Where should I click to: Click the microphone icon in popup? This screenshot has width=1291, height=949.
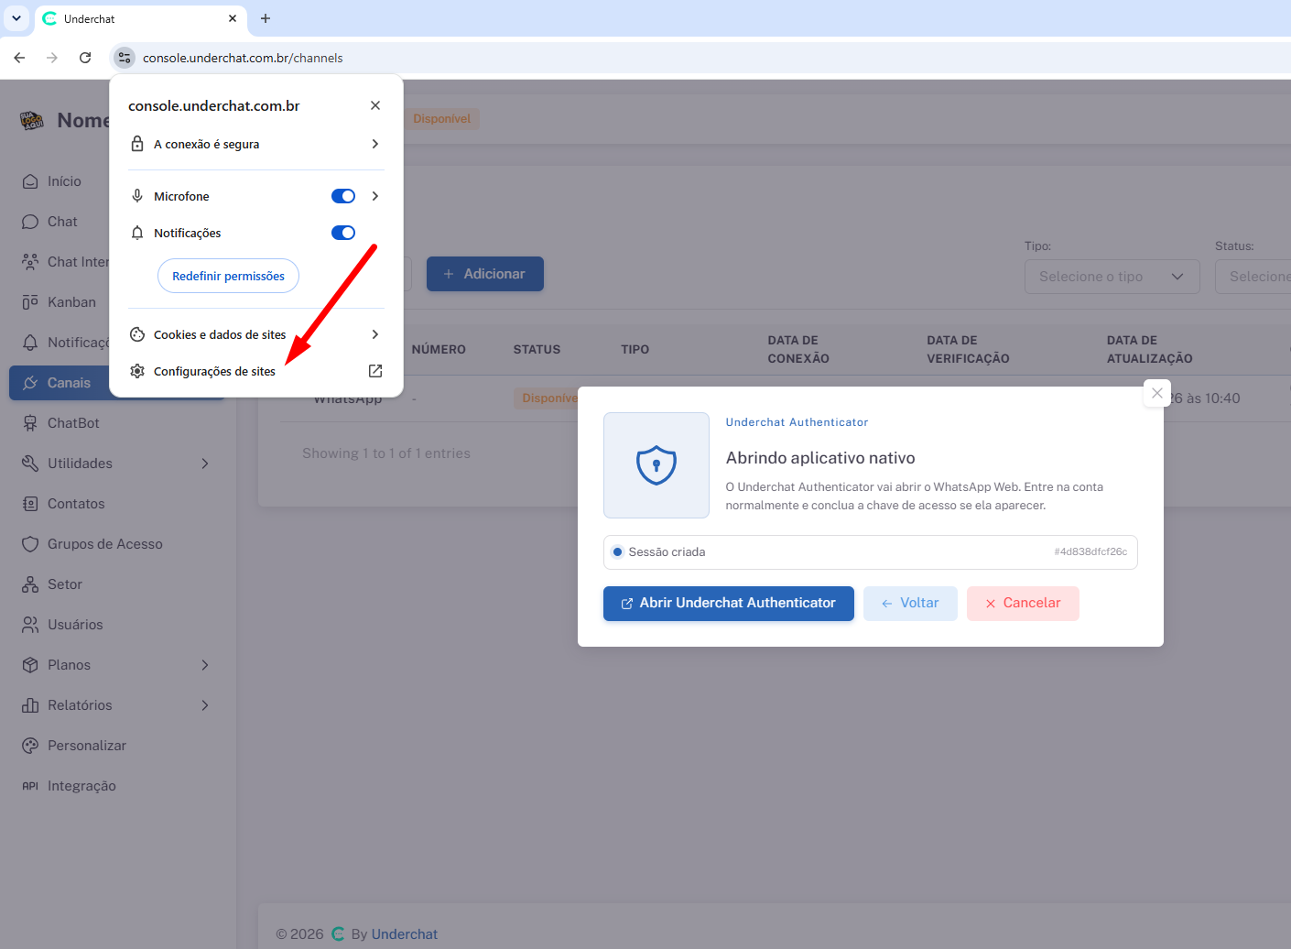pyautogui.click(x=137, y=196)
